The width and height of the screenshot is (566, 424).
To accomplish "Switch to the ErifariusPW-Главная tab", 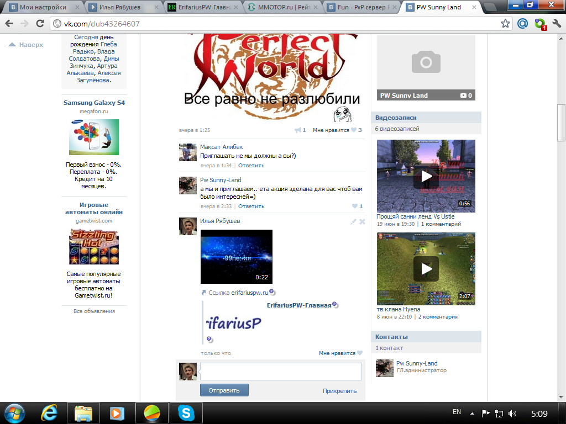I will [205, 7].
